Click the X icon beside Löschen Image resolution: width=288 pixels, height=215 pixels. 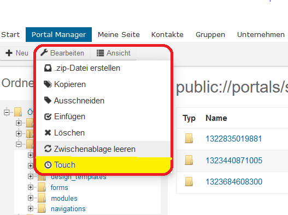(x=48, y=133)
